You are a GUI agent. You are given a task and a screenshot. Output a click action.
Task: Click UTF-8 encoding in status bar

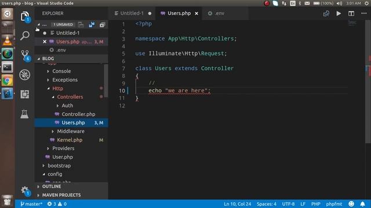coord(288,204)
